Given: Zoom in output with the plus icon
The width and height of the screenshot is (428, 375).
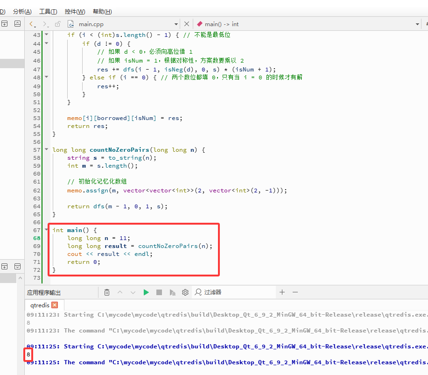Looking at the screenshot, I should [x=282, y=292].
